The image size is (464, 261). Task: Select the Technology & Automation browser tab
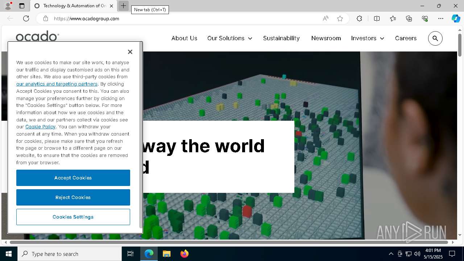coord(74,6)
